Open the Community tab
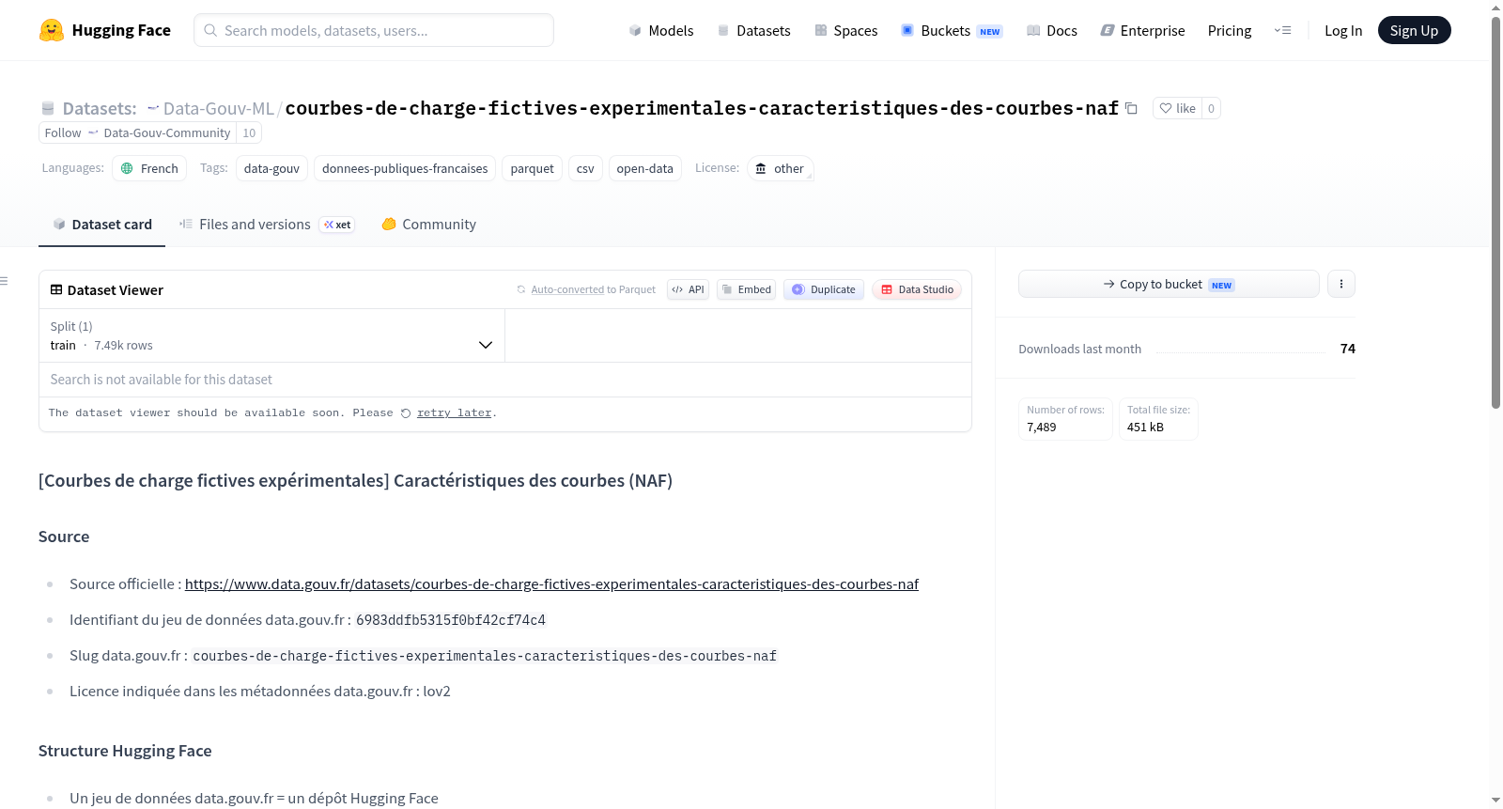 [429, 225]
